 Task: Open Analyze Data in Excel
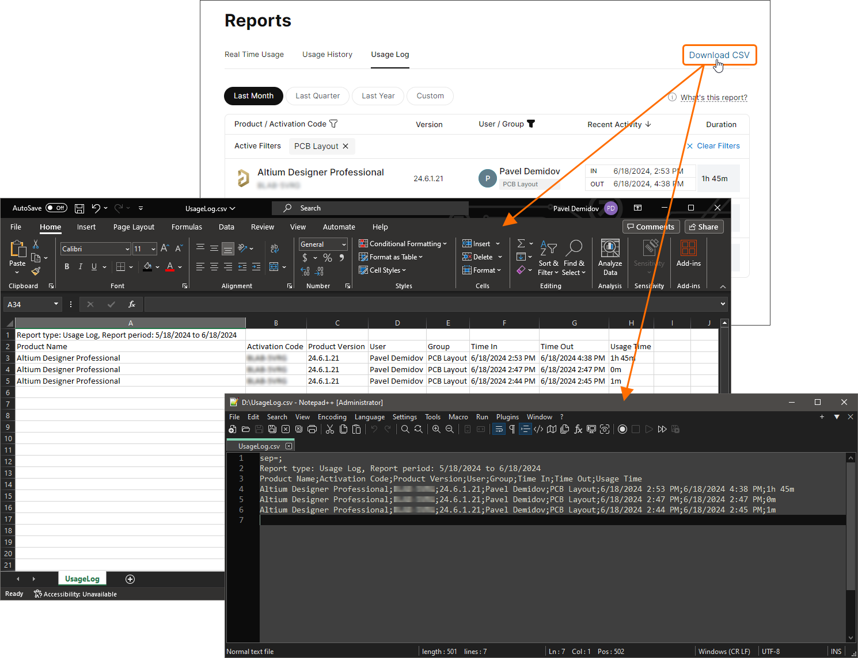(x=610, y=256)
